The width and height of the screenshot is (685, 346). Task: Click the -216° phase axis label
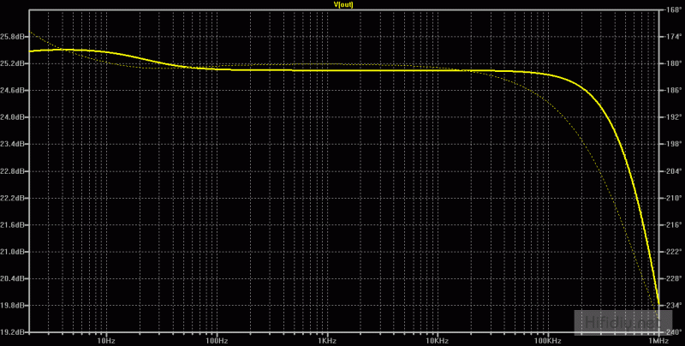pos(671,225)
